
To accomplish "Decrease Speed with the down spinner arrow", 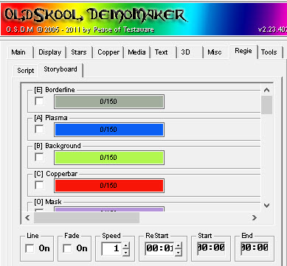I will pyautogui.click(x=126, y=252).
